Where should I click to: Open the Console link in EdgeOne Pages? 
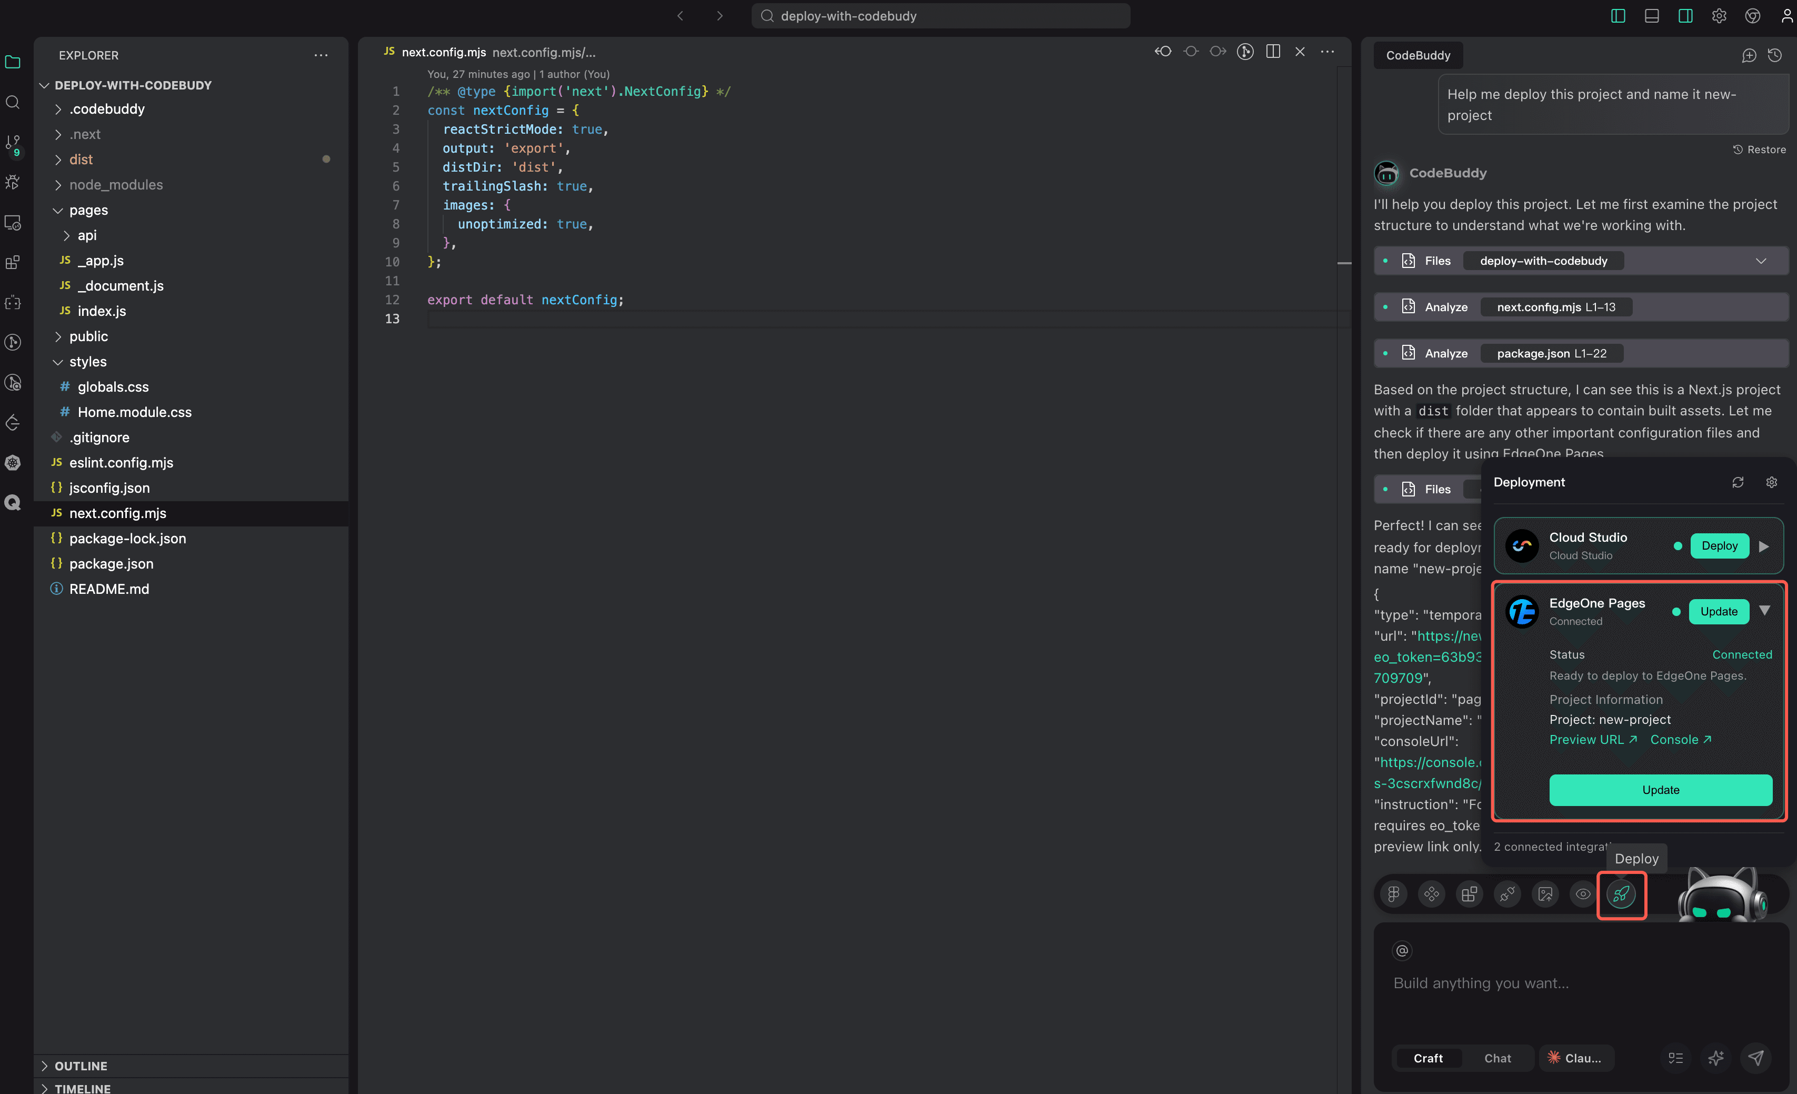point(1680,740)
